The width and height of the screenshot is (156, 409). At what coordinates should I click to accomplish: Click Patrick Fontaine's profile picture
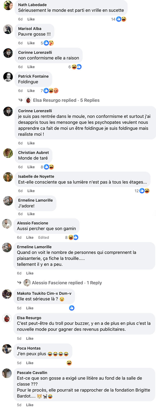[x=8, y=77]
